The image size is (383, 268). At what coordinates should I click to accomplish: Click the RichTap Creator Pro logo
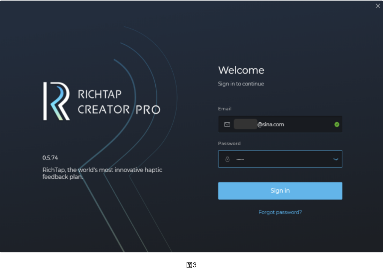point(101,101)
